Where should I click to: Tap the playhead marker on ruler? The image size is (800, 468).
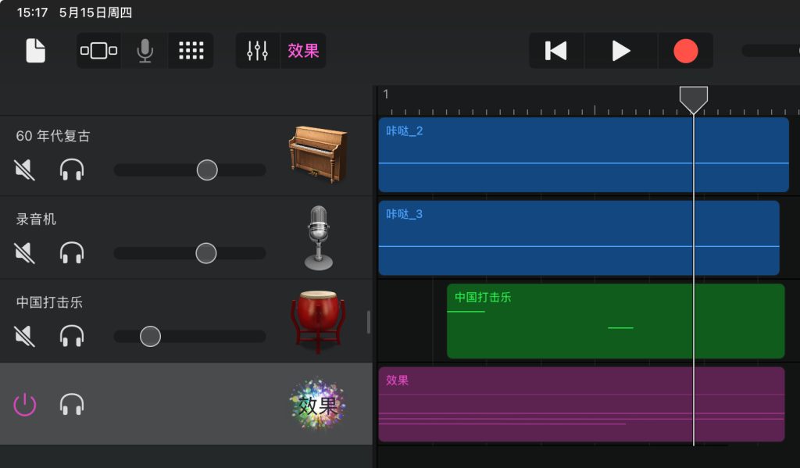(694, 99)
